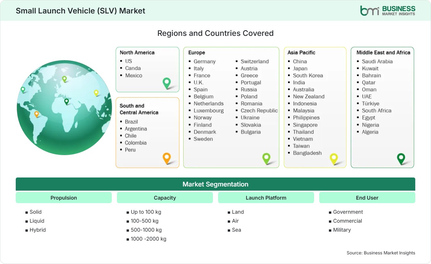Select the Launch Platform segment header
Image resolution: width=431 pixels, height=264 pixels.
(x=266, y=198)
